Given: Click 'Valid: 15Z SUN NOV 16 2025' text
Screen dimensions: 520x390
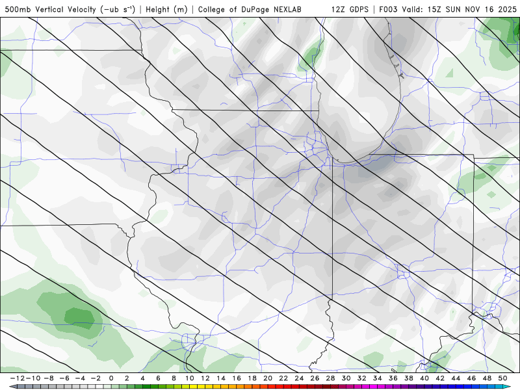Looking at the screenshot, I should 460,9.
